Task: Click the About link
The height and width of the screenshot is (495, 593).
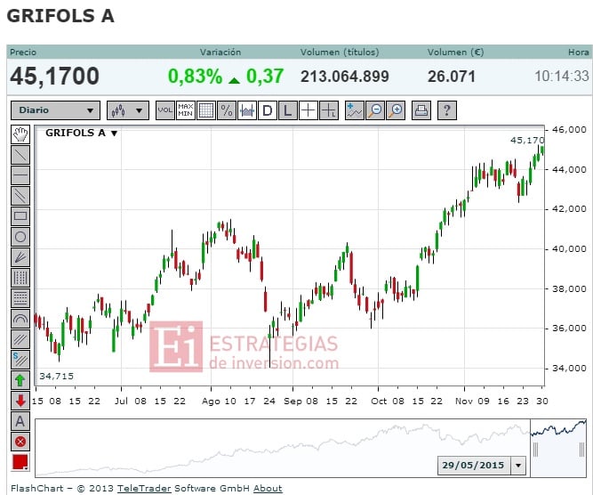Action: point(268,488)
